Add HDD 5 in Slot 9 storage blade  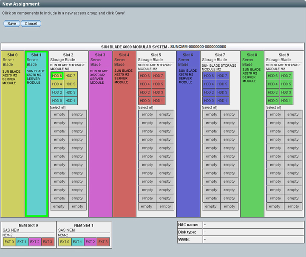point(286,84)
